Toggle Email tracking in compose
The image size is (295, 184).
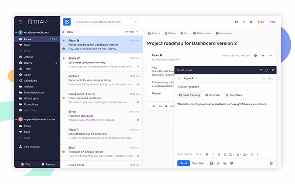tap(189, 95)
